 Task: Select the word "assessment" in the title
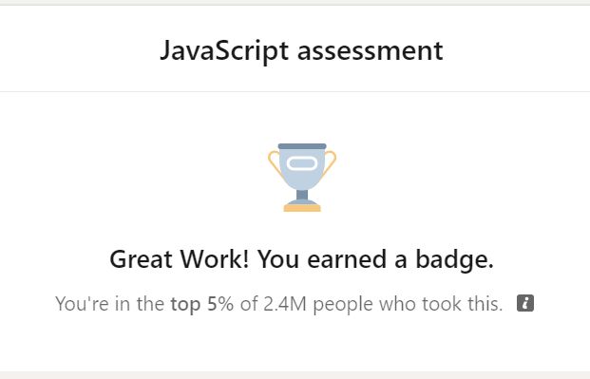371,51
